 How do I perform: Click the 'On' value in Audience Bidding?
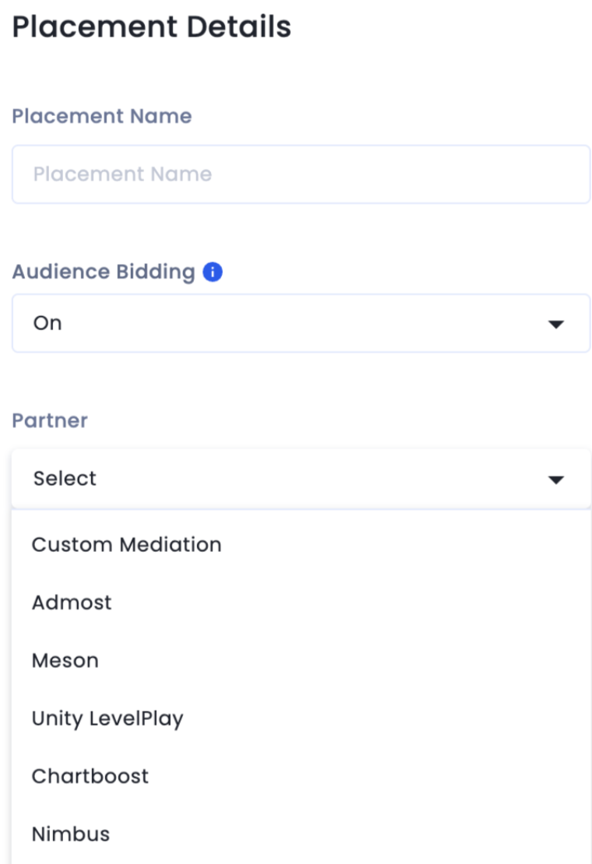pyautogui.click(x=48, y=323)
